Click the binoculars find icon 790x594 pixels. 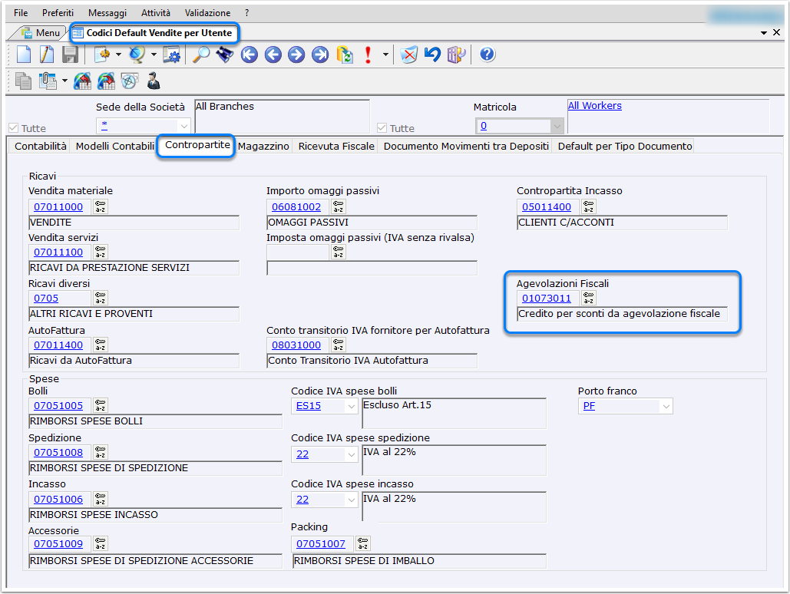225,54
